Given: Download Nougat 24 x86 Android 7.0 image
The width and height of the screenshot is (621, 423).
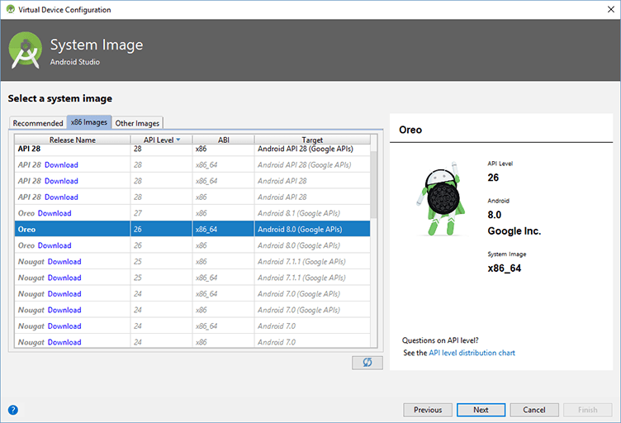Looking at the screenshot, I should point(64,342).
